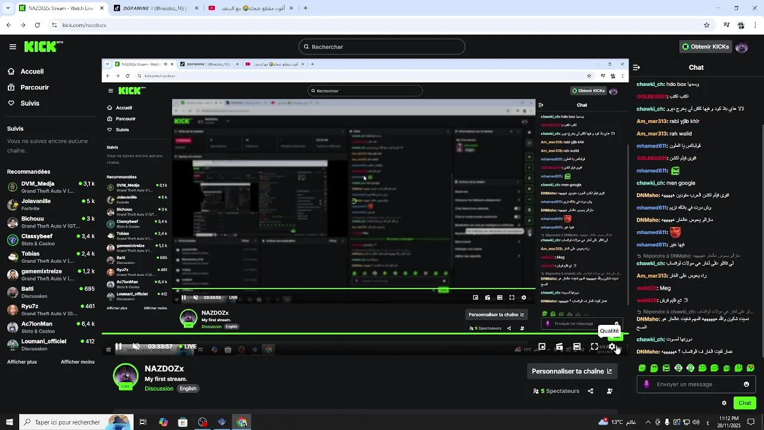The width and height of the screenshot is (764, 430).
Task: Enter fullscreen mode on the player
Action: (594, 346)
